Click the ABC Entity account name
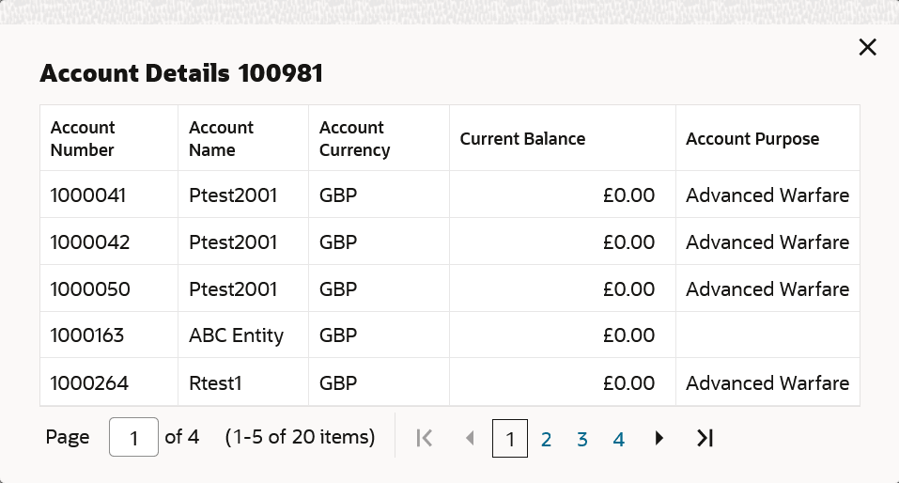 [x=236, y=335]
